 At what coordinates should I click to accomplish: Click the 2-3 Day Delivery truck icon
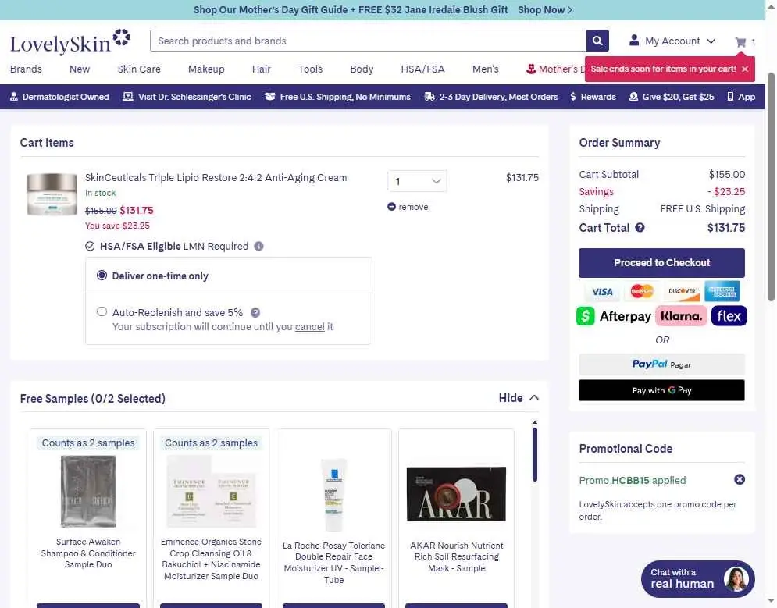429,97
